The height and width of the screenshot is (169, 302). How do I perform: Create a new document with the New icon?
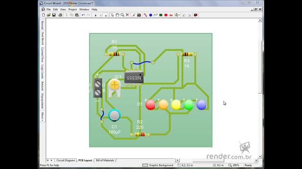43,15
